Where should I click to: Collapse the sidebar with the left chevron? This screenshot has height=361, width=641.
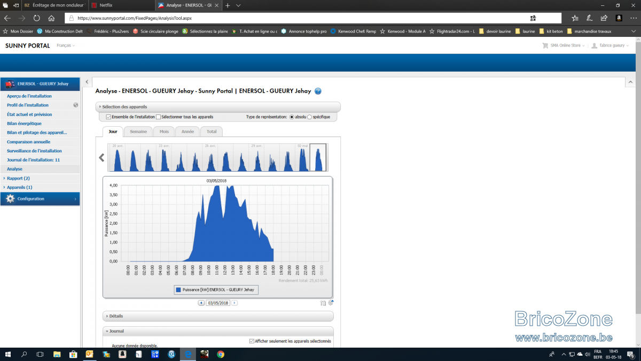87,82
